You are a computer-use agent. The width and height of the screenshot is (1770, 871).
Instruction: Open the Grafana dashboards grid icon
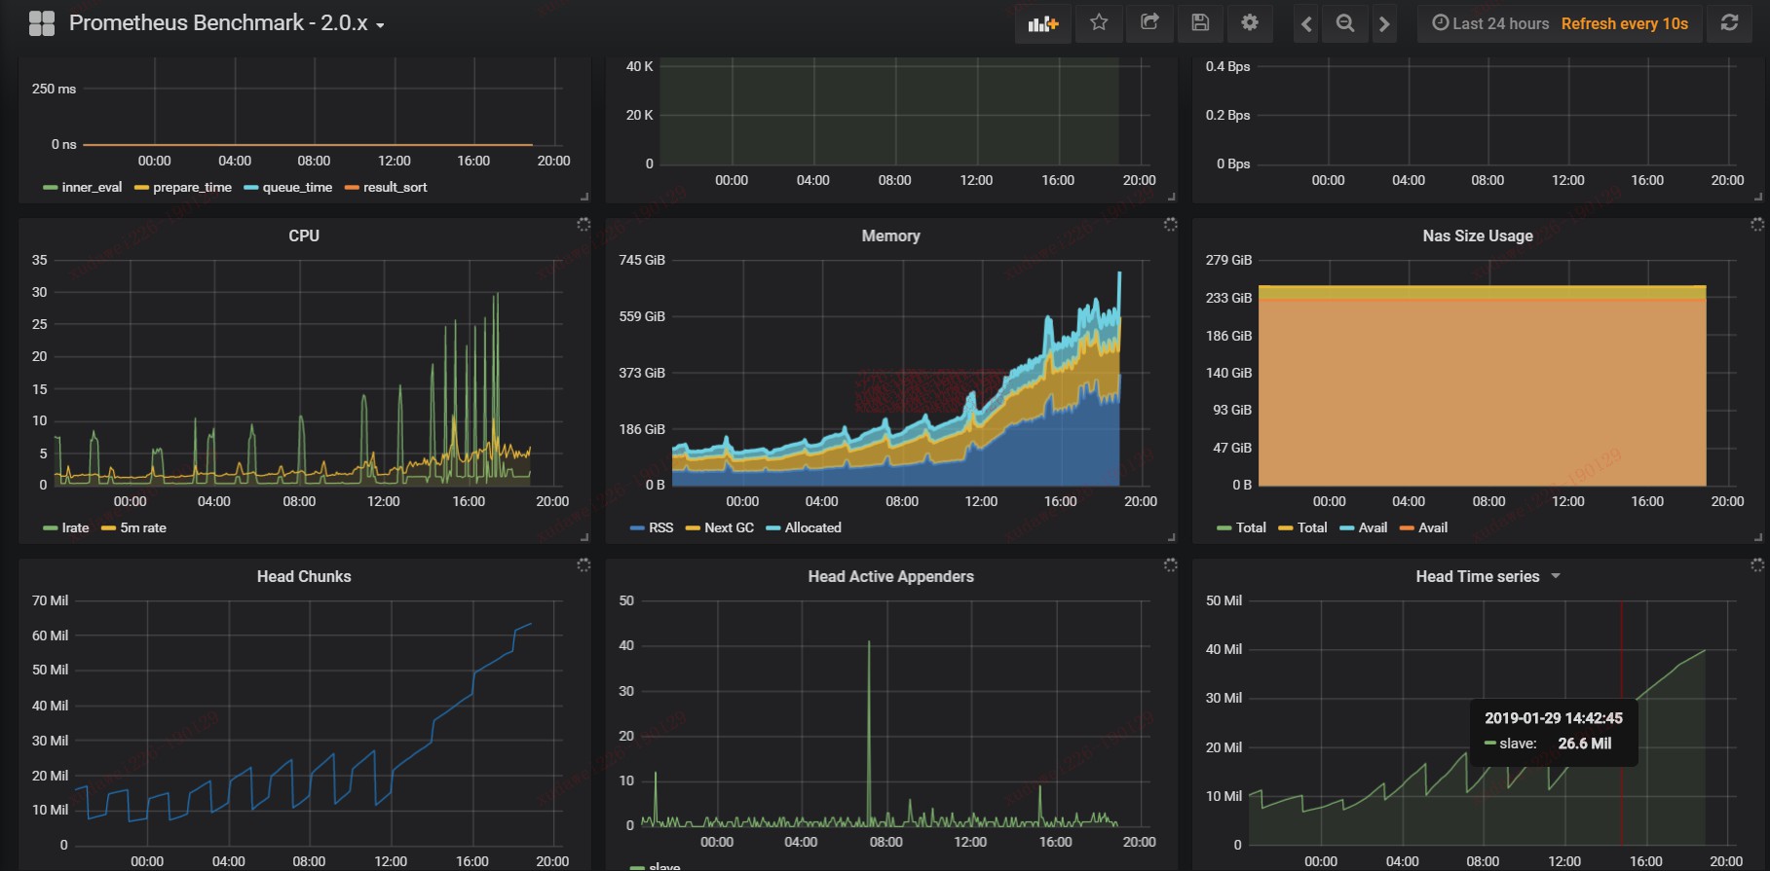[x=42, y=23]
